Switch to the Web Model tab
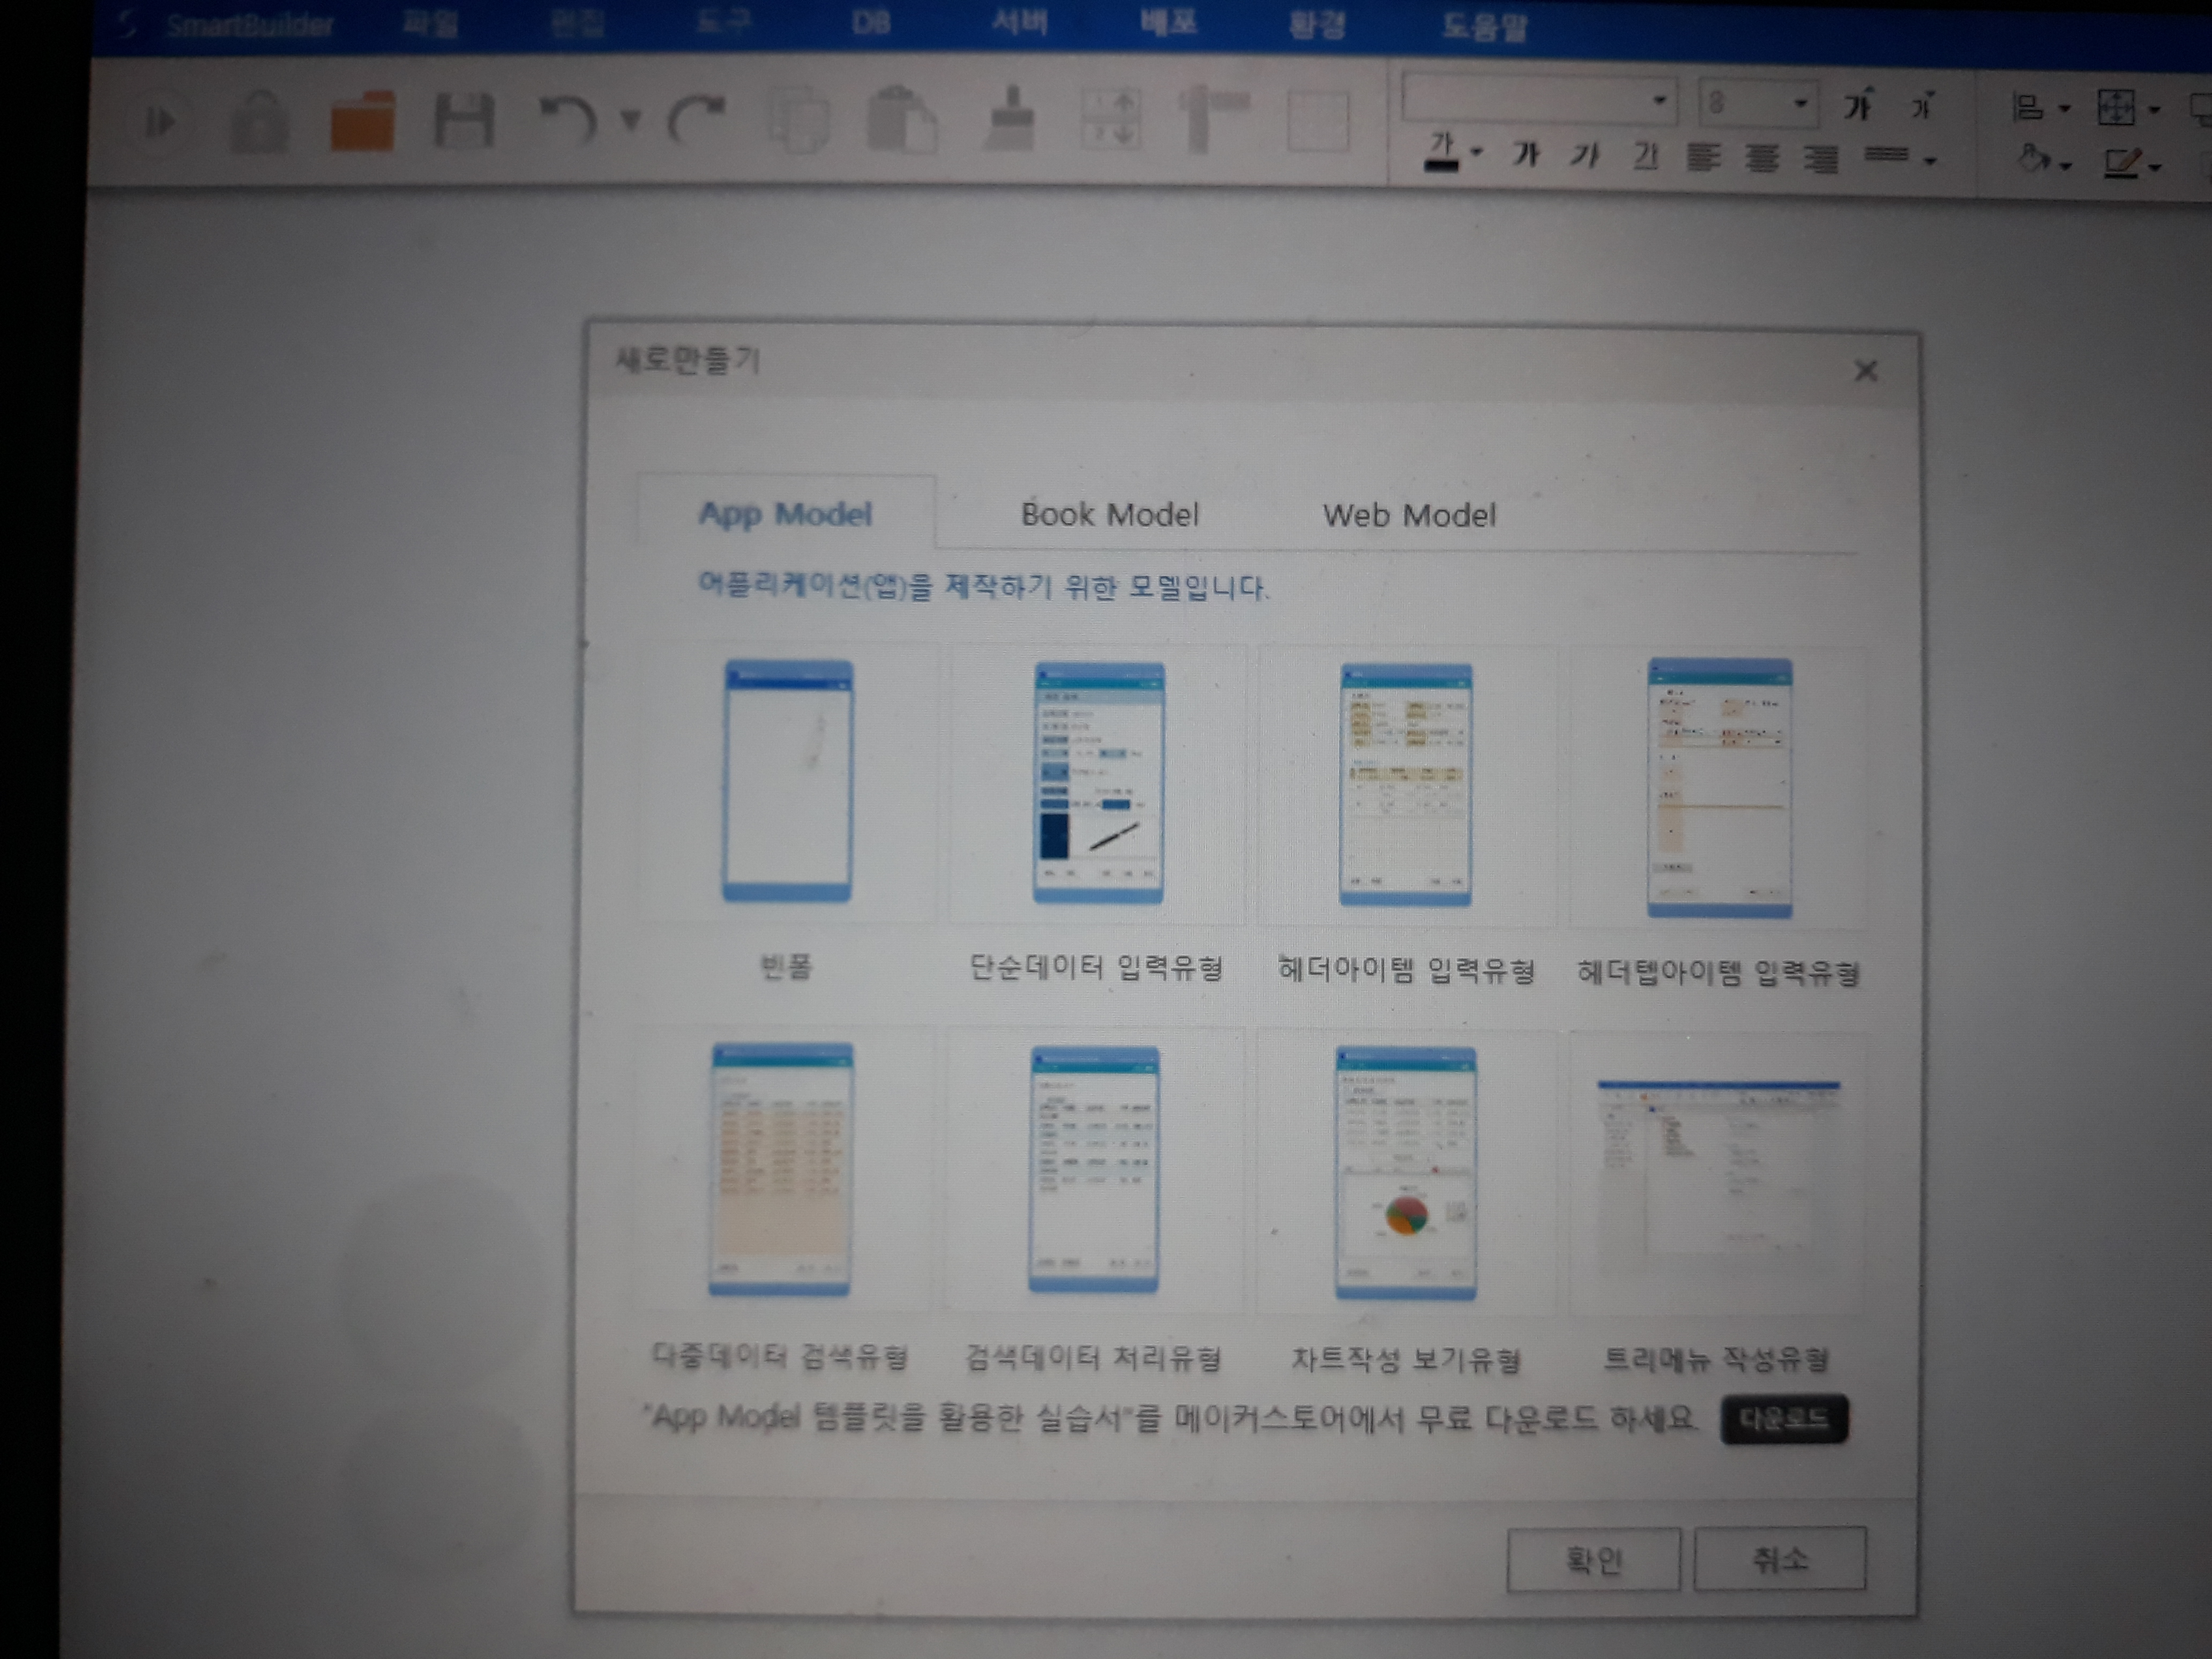Screen dimensions: 2212x1659 point(1409,516)
